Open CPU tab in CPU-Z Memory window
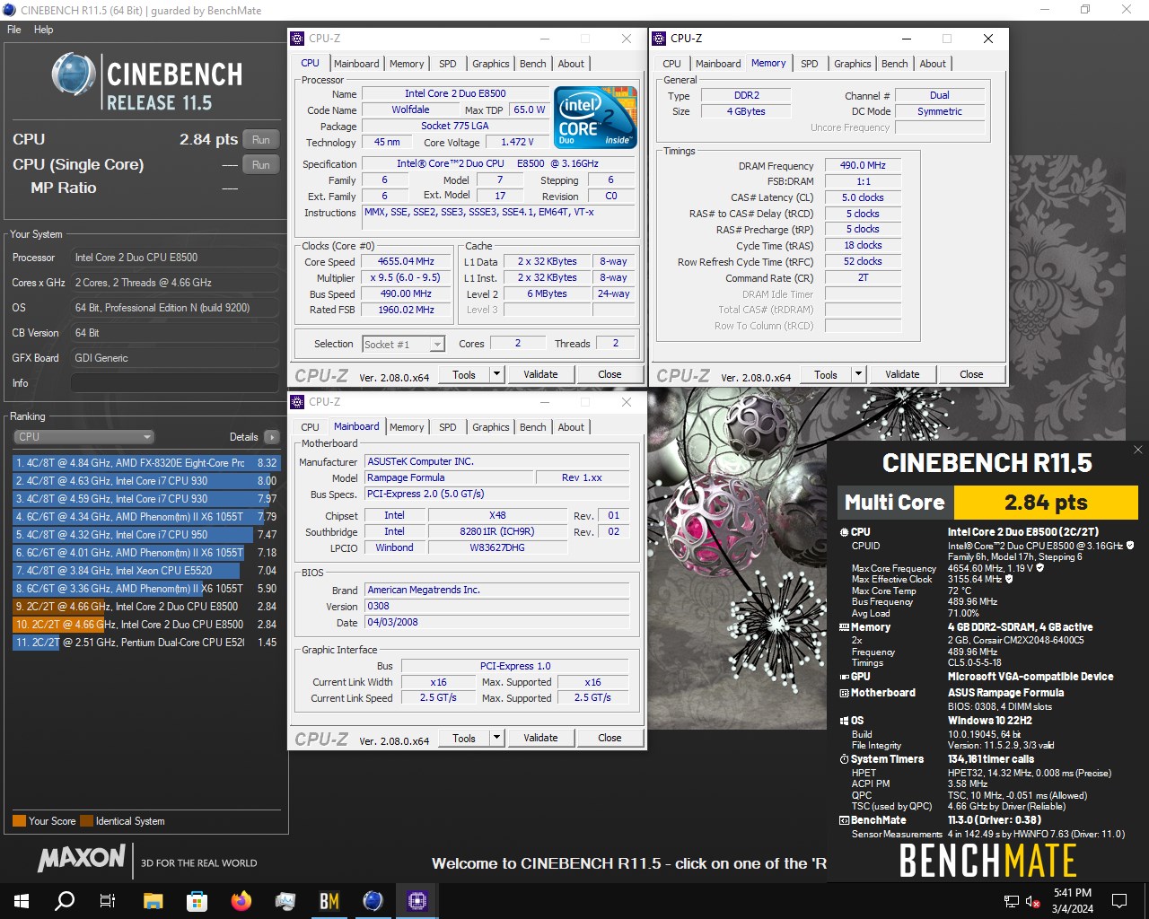 tap(671, 64)
